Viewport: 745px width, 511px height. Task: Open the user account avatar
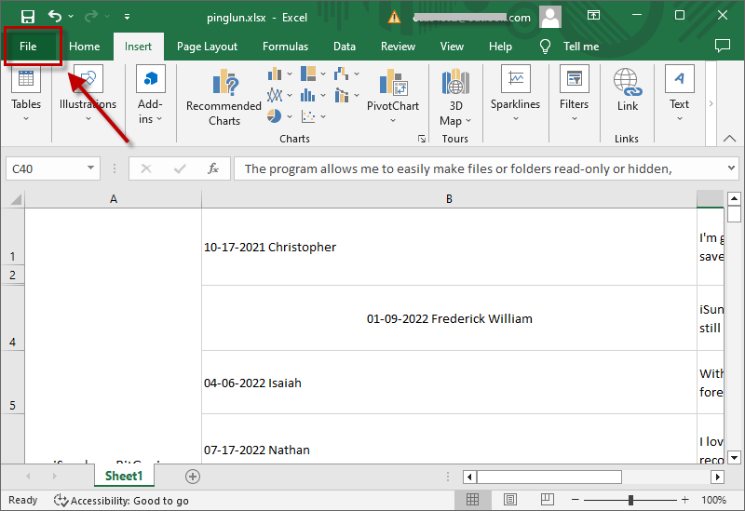(x=550, y=17)
